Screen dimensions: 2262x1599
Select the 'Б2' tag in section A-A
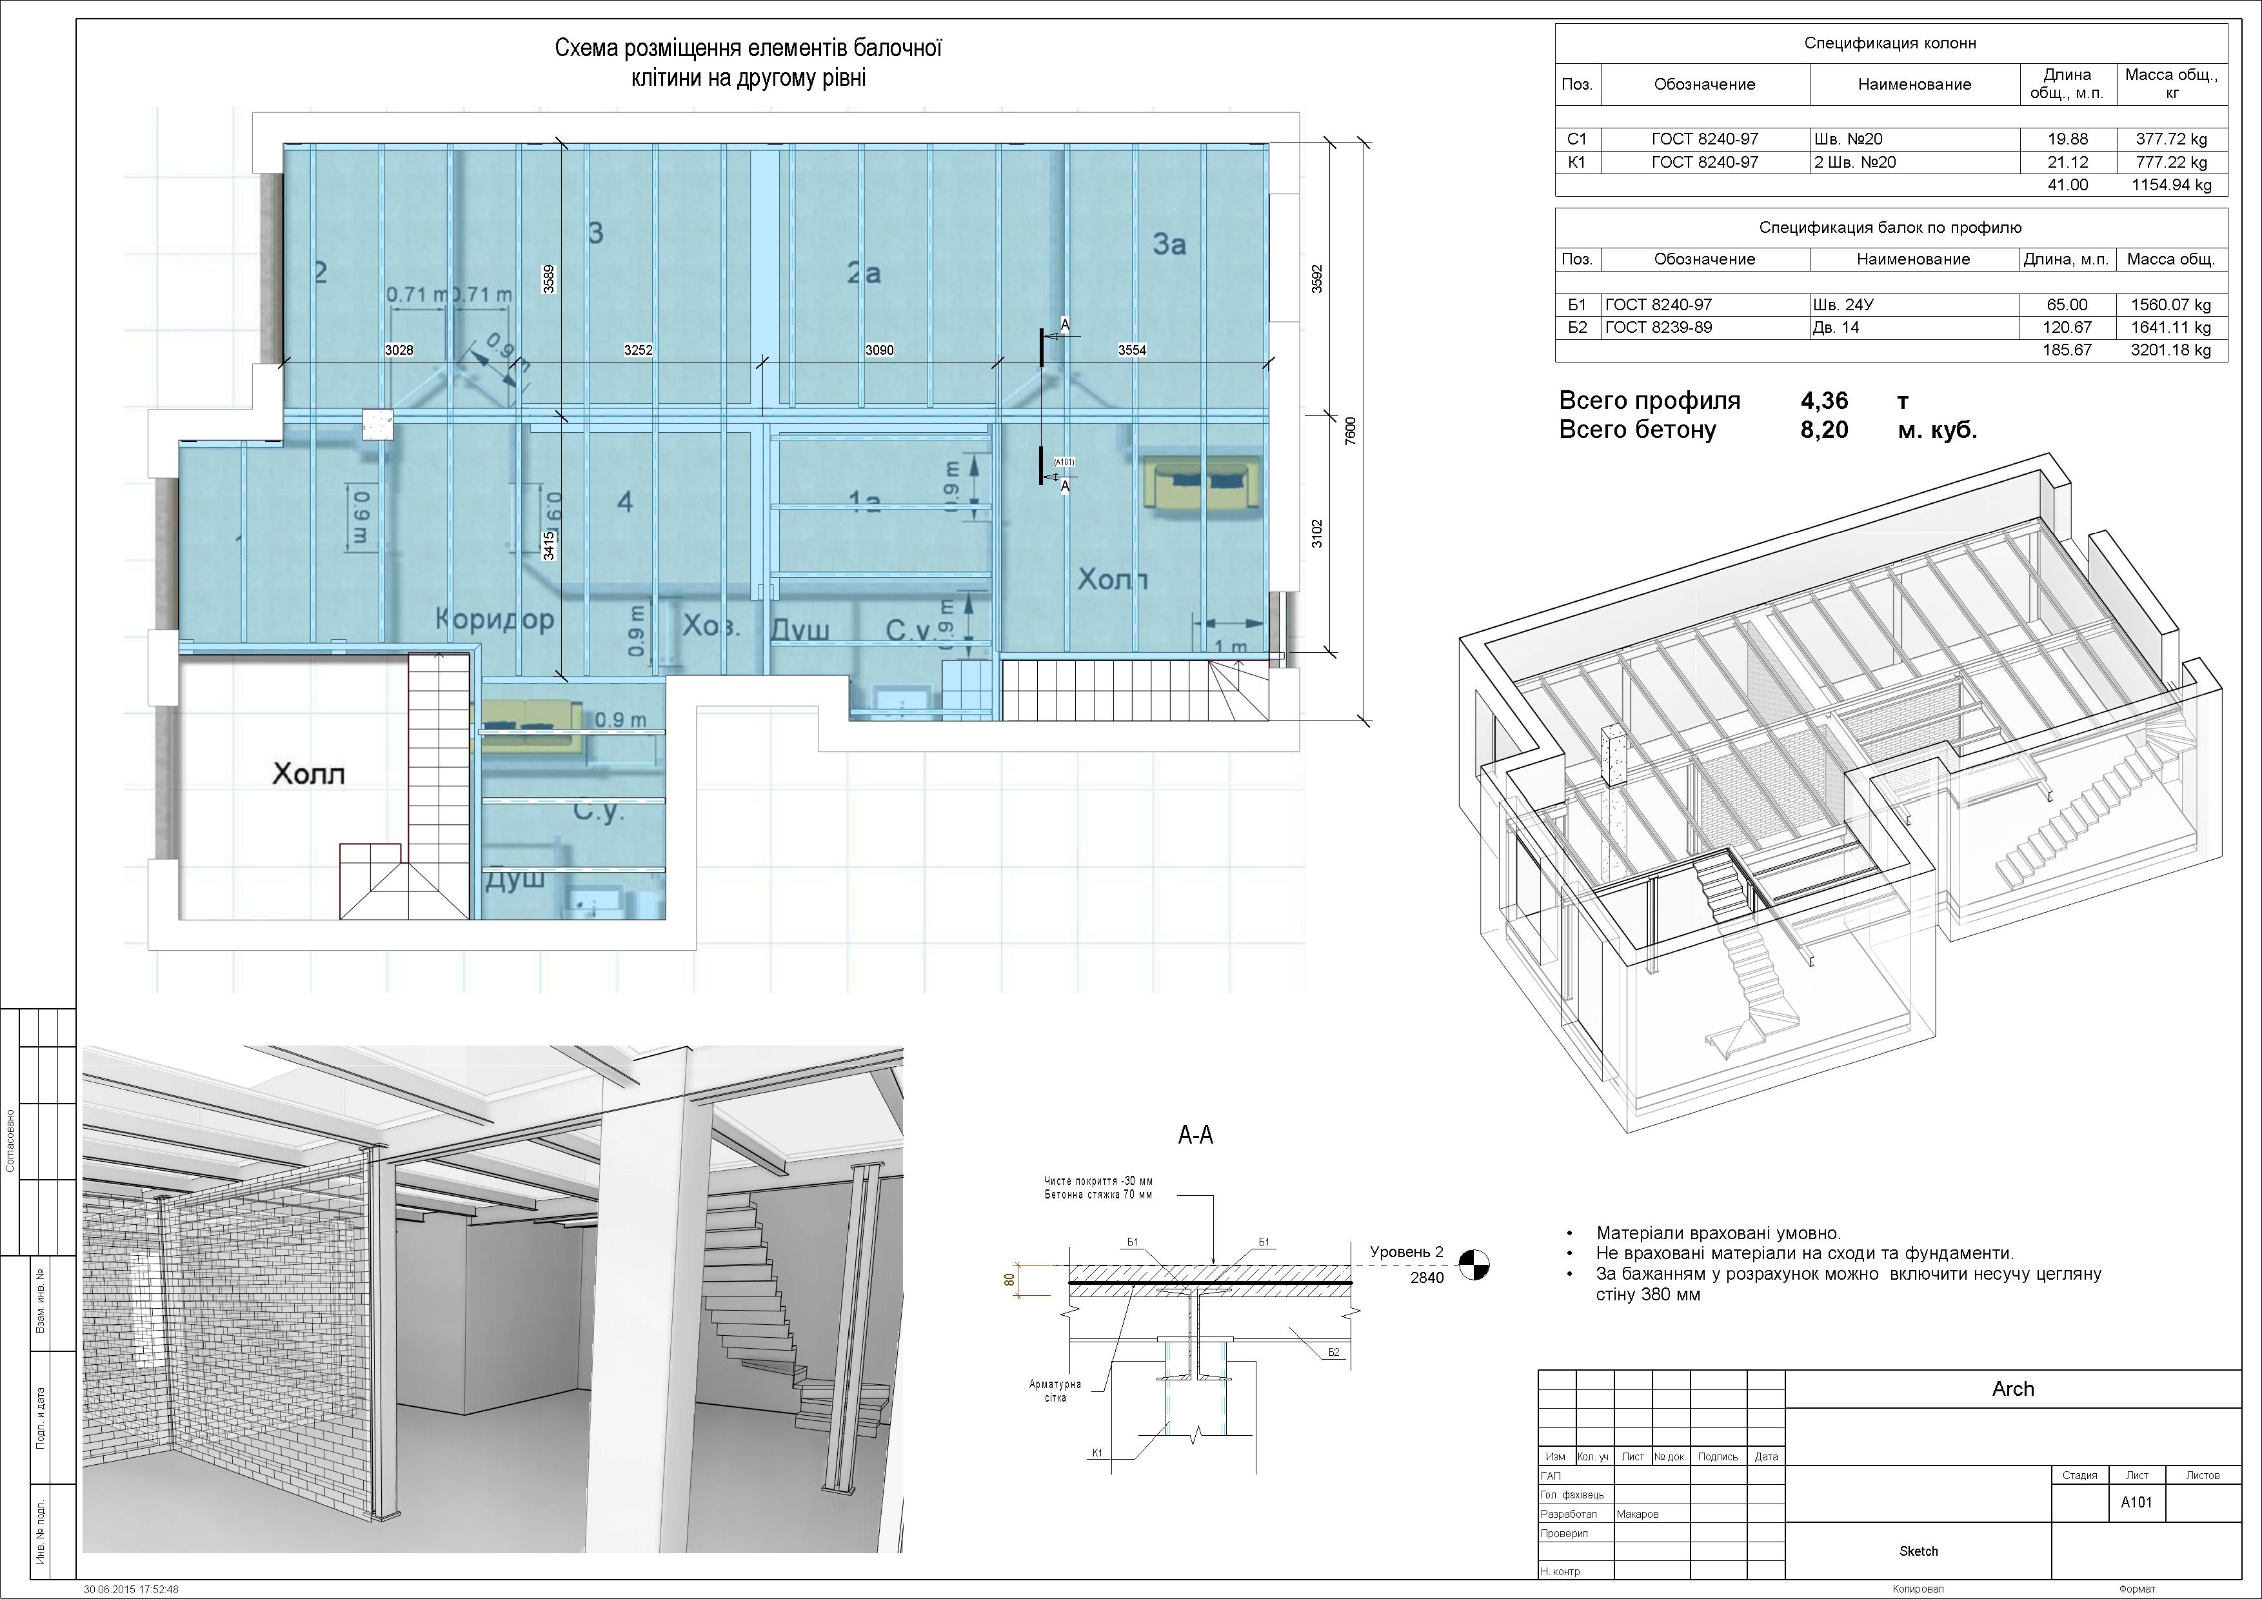pyautogui.click(x=1333, y=1353)
